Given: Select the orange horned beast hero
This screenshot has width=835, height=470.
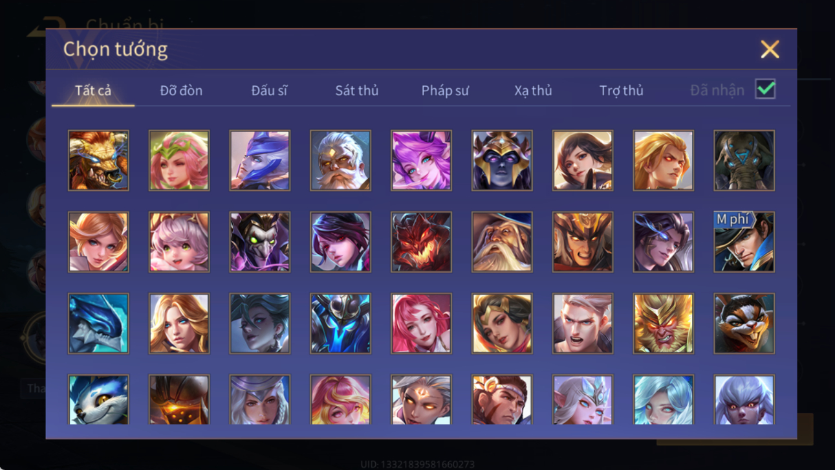Looking at the screenshot, I should (98, 161).
